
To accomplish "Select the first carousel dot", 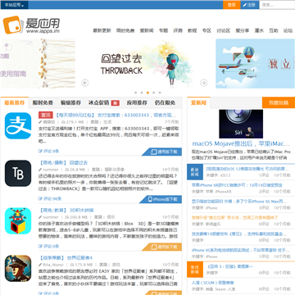I will (136, 93).
